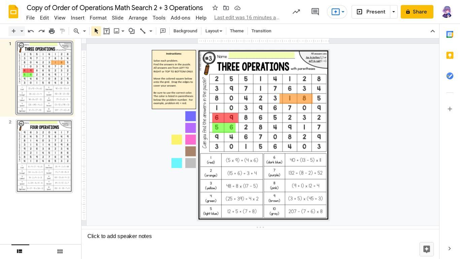Open the comment history

315,12
